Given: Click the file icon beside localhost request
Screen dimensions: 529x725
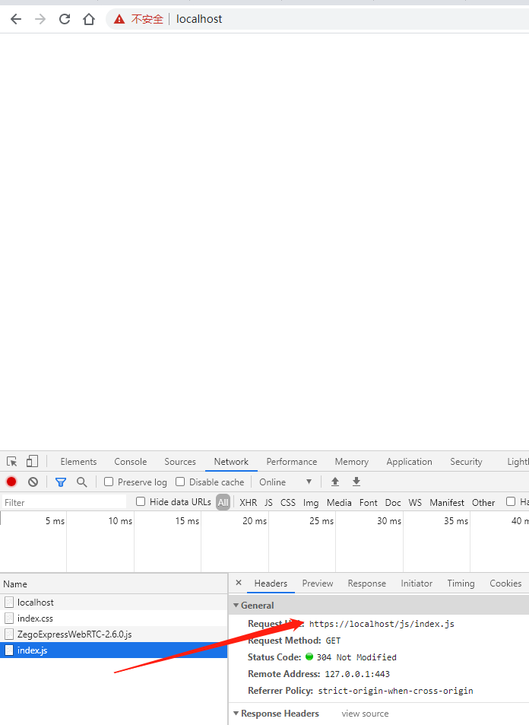Looking at the screenshot, I should 9,602.
